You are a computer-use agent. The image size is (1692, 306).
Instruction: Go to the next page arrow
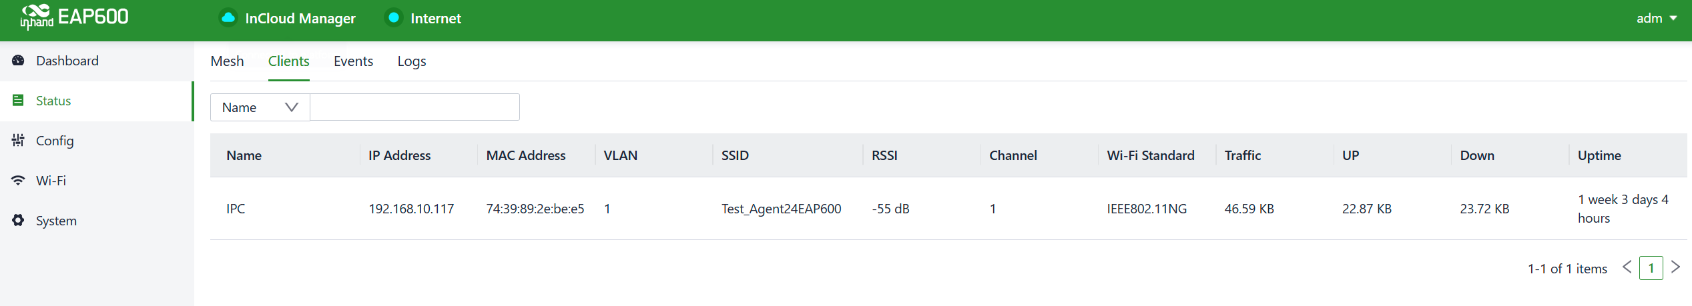click(x=1675, y=268)
